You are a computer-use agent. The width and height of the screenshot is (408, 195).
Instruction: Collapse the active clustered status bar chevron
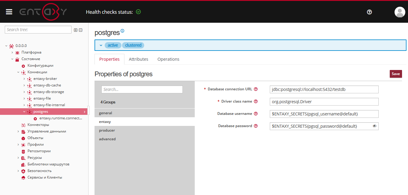pyautogui.click(x=101, y=45)
